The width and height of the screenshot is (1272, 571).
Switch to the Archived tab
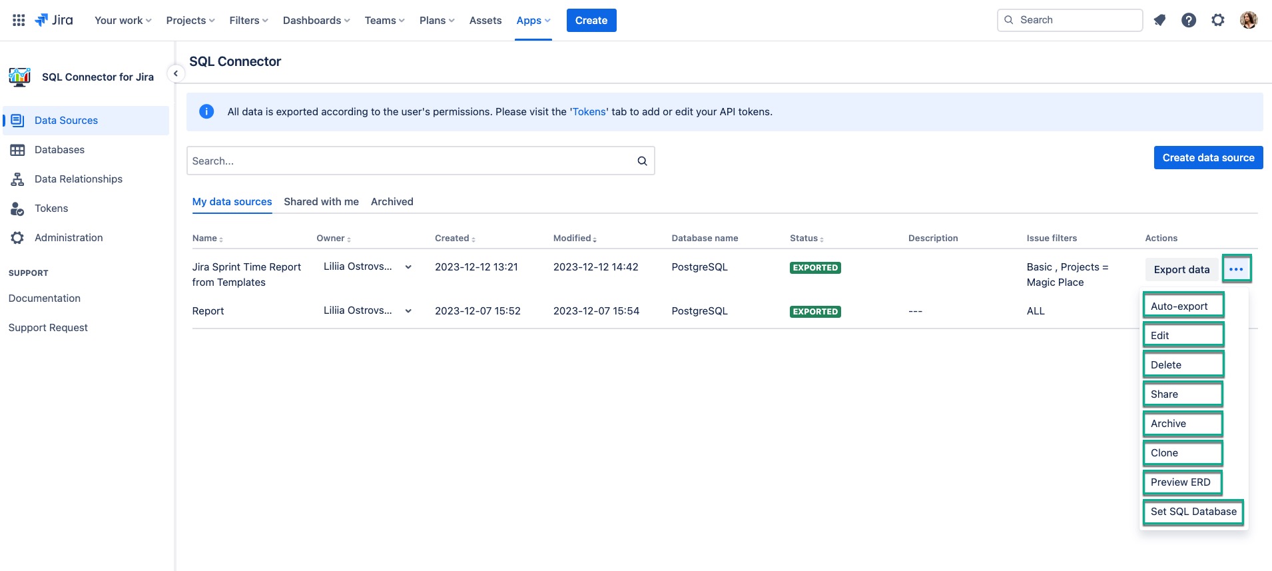pyautogui.click(x=392, y=201)
